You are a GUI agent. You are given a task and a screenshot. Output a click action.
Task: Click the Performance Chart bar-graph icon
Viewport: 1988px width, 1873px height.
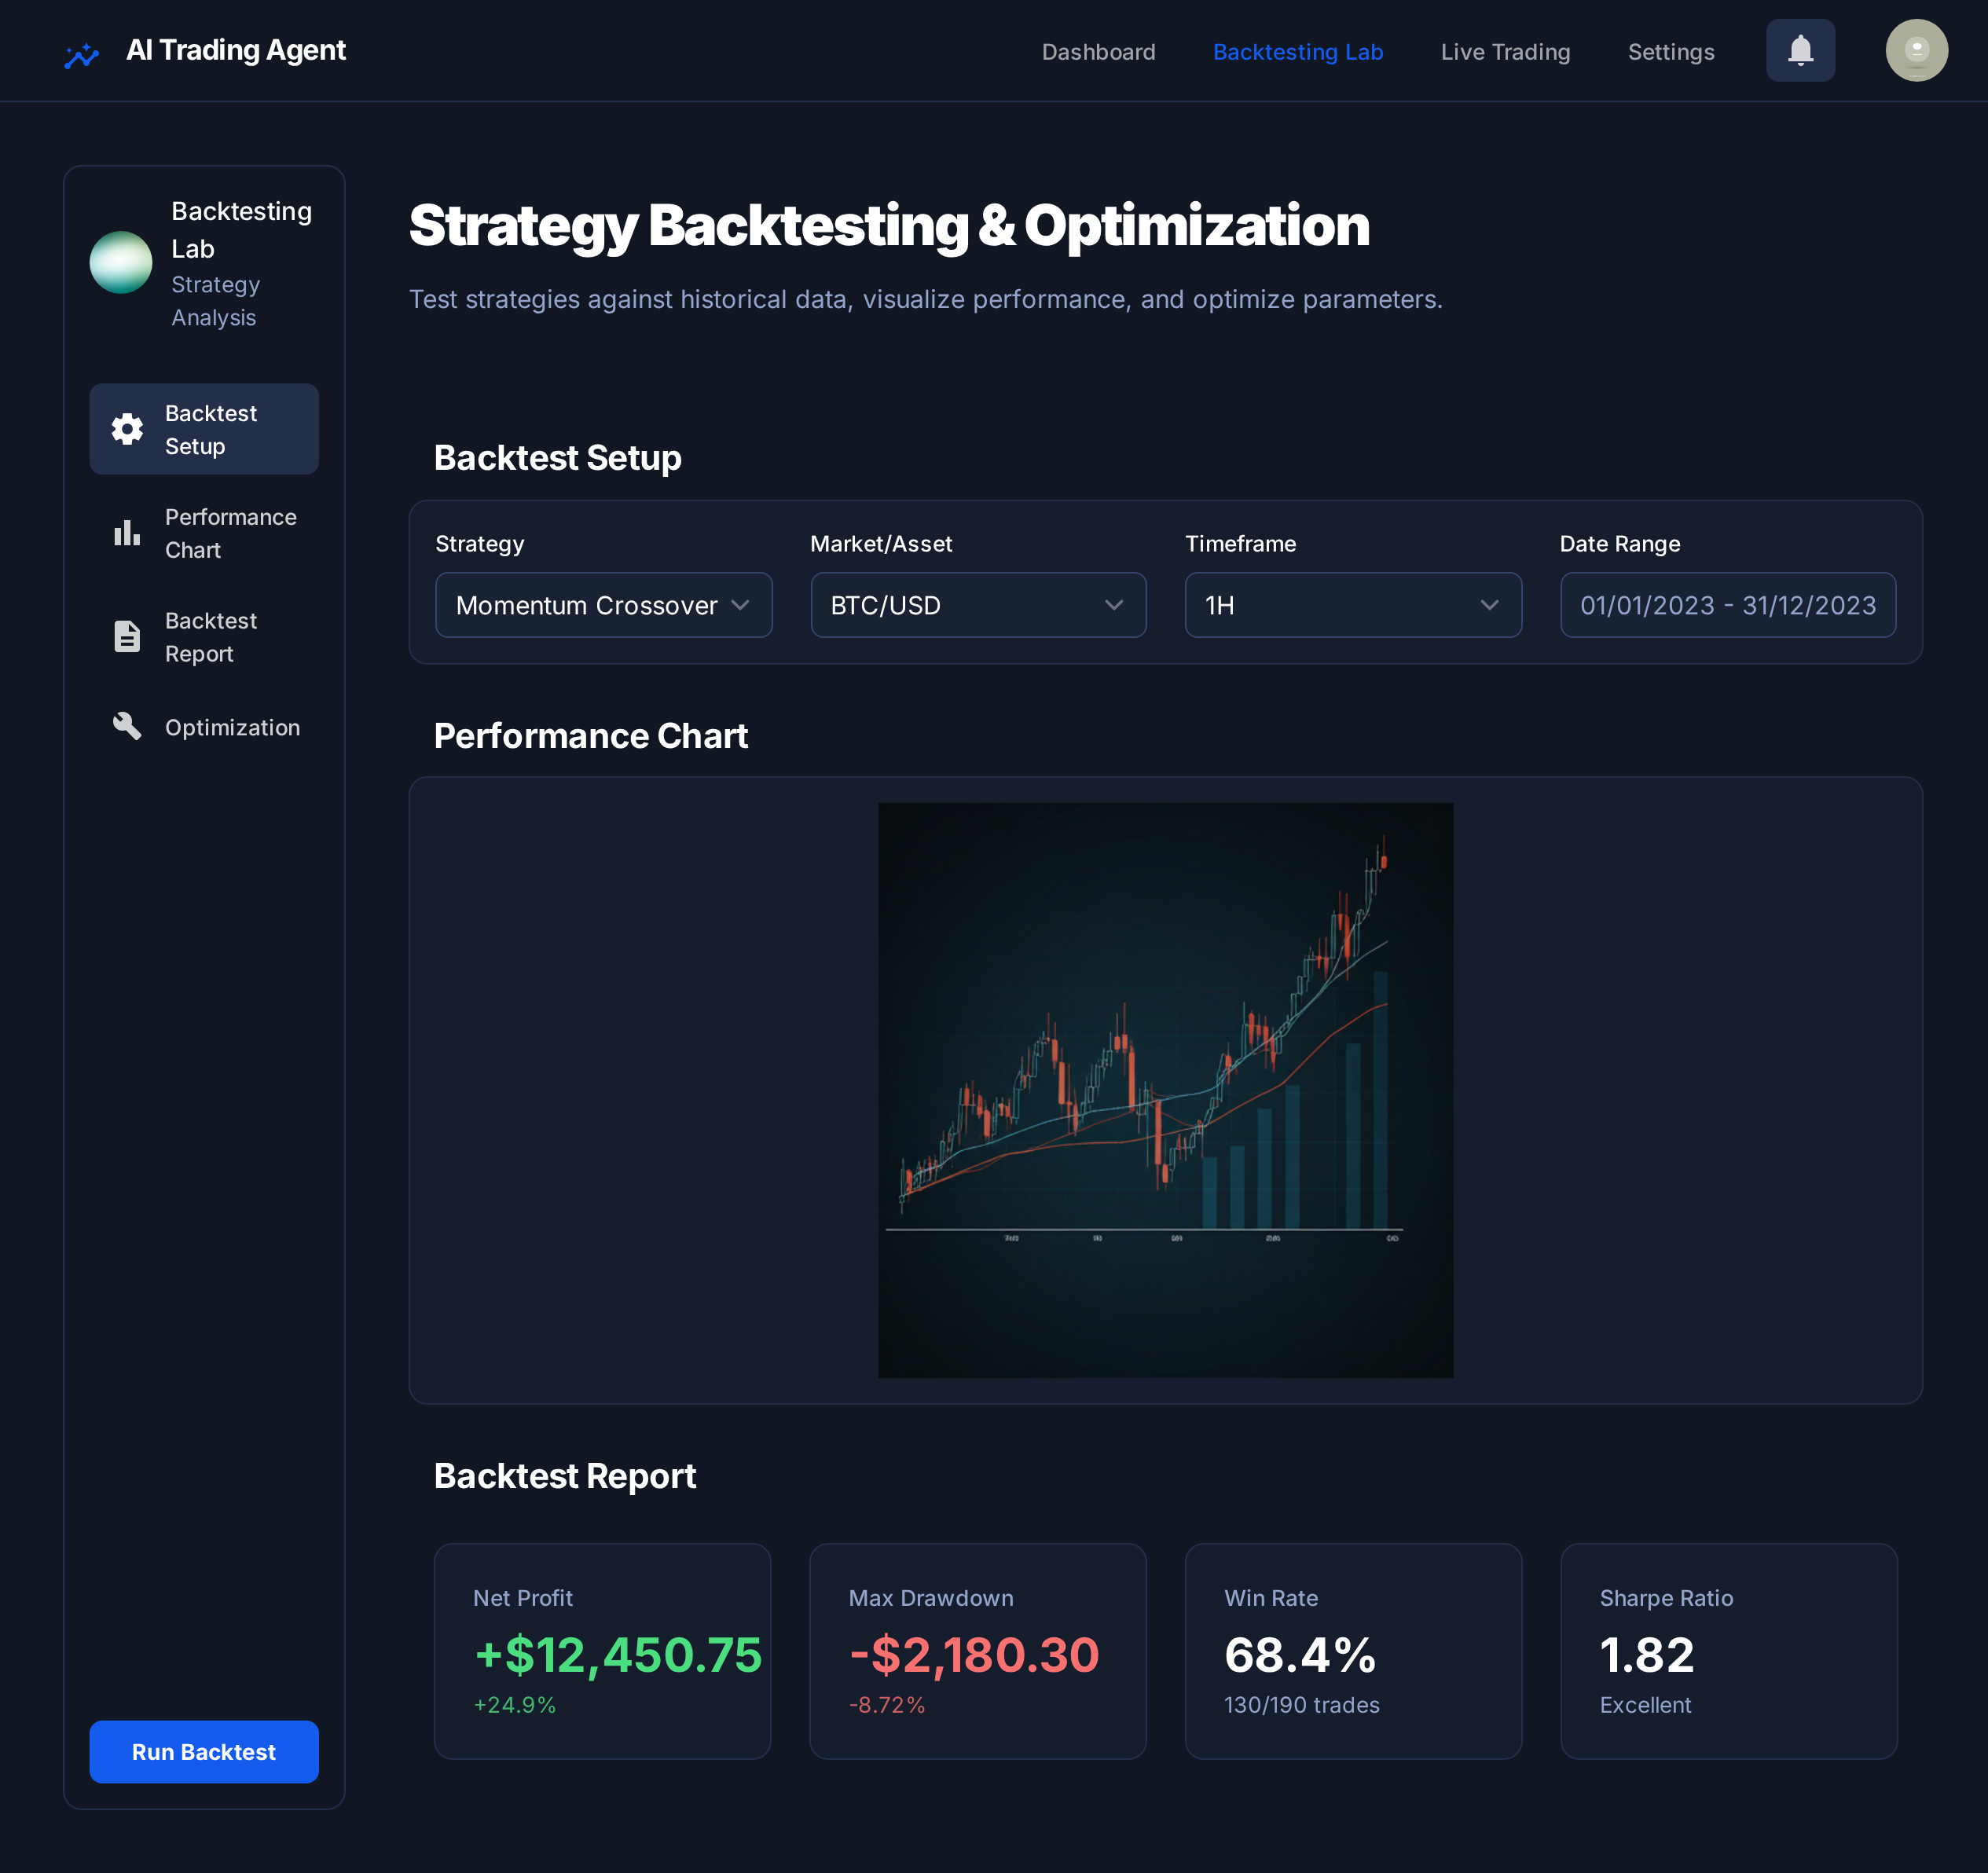tap(127, 533)
